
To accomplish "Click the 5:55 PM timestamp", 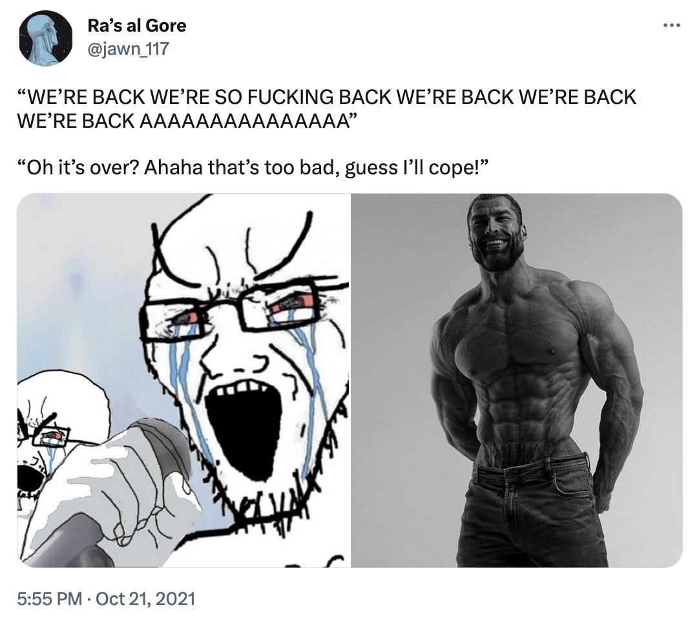I will [49, 599].
